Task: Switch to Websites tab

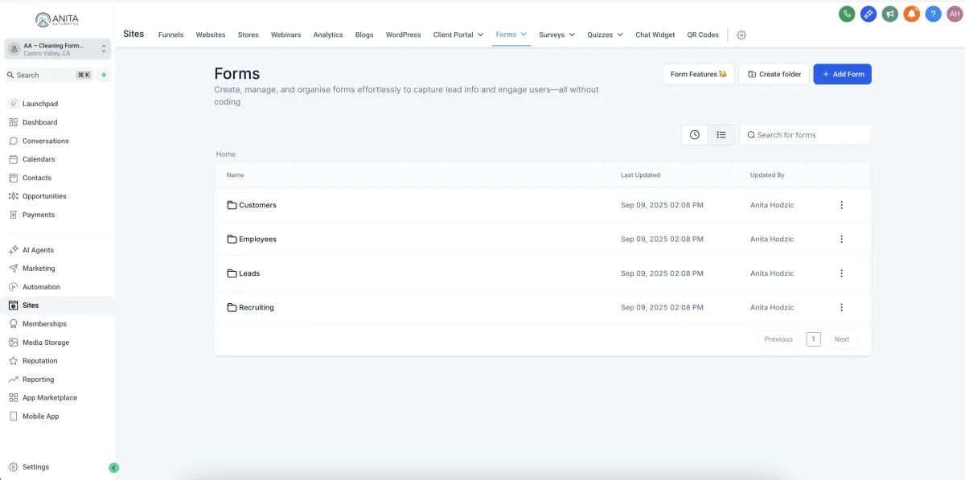Action: (x=211, y=35)
